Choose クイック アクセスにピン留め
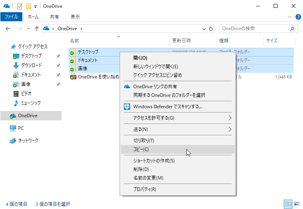 coord(178,75)
